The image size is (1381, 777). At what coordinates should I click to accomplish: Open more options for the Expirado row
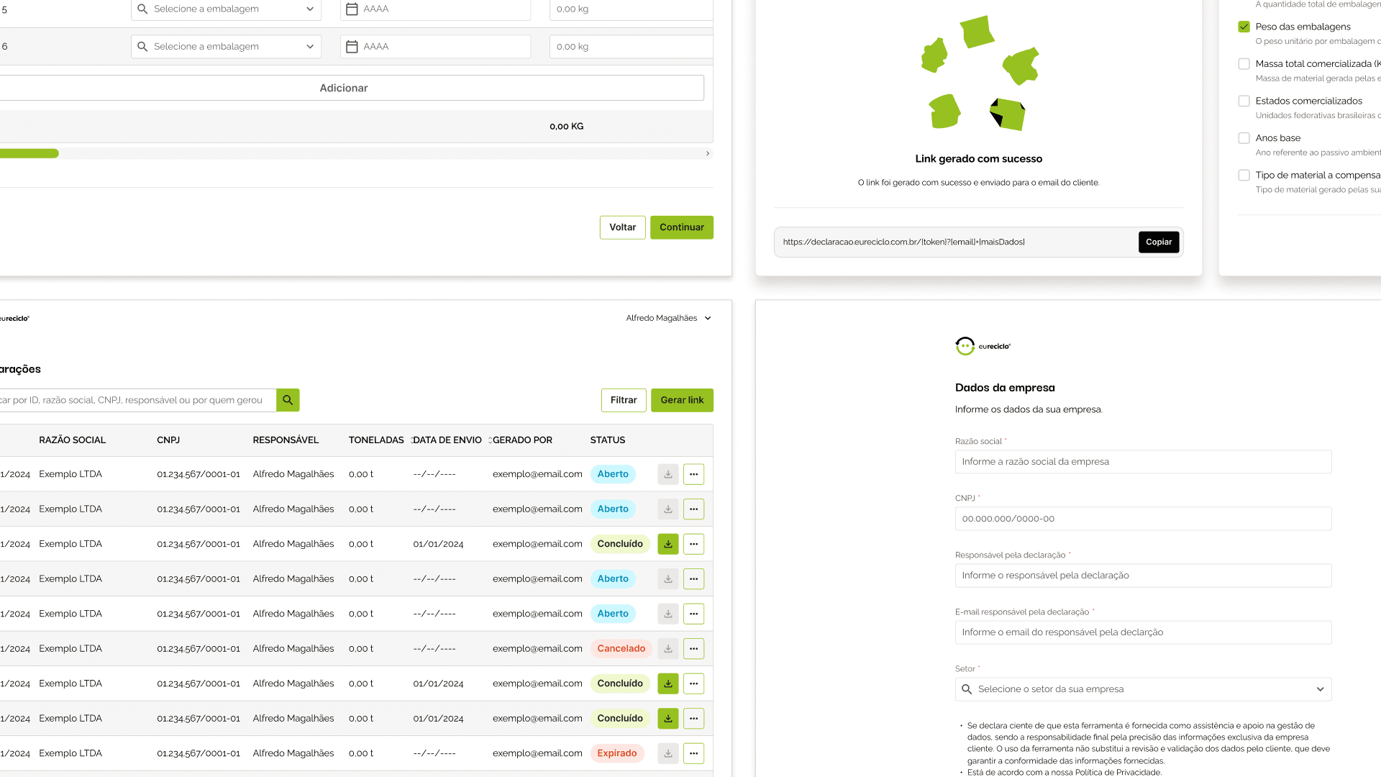(x=693, y=753)
